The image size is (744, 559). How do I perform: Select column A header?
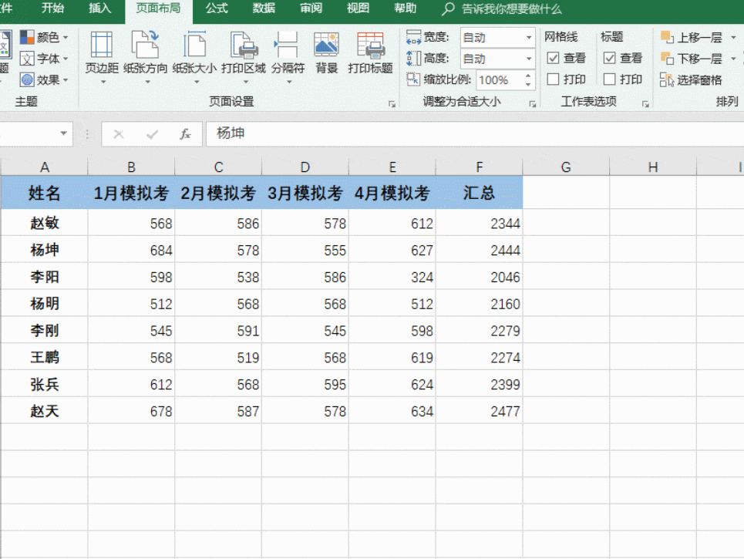tap(44, 167)
